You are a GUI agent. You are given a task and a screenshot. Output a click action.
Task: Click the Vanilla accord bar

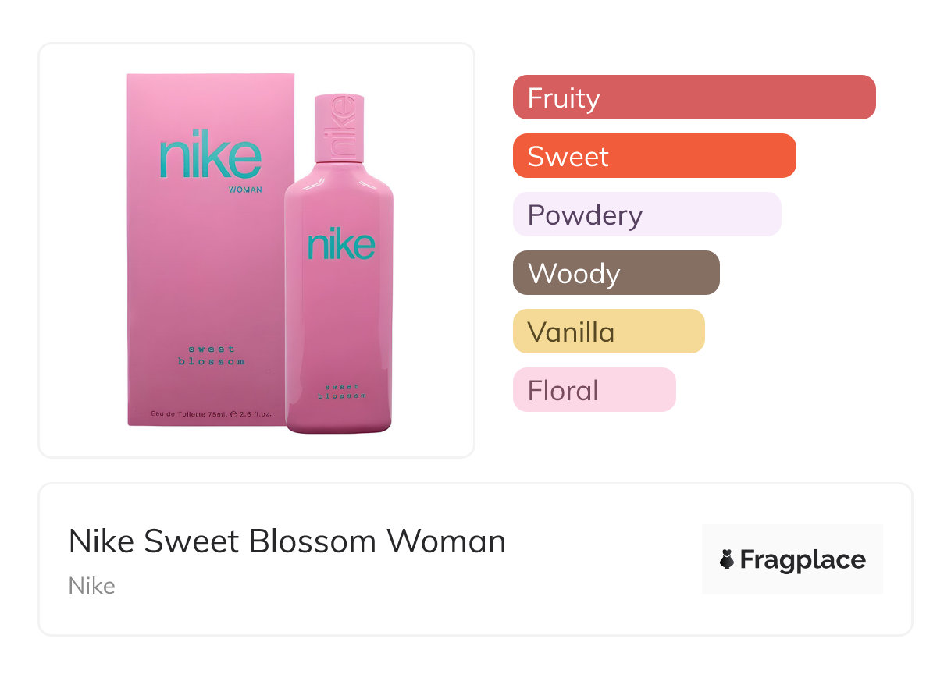pyautogui.click(x=608, y=332)
